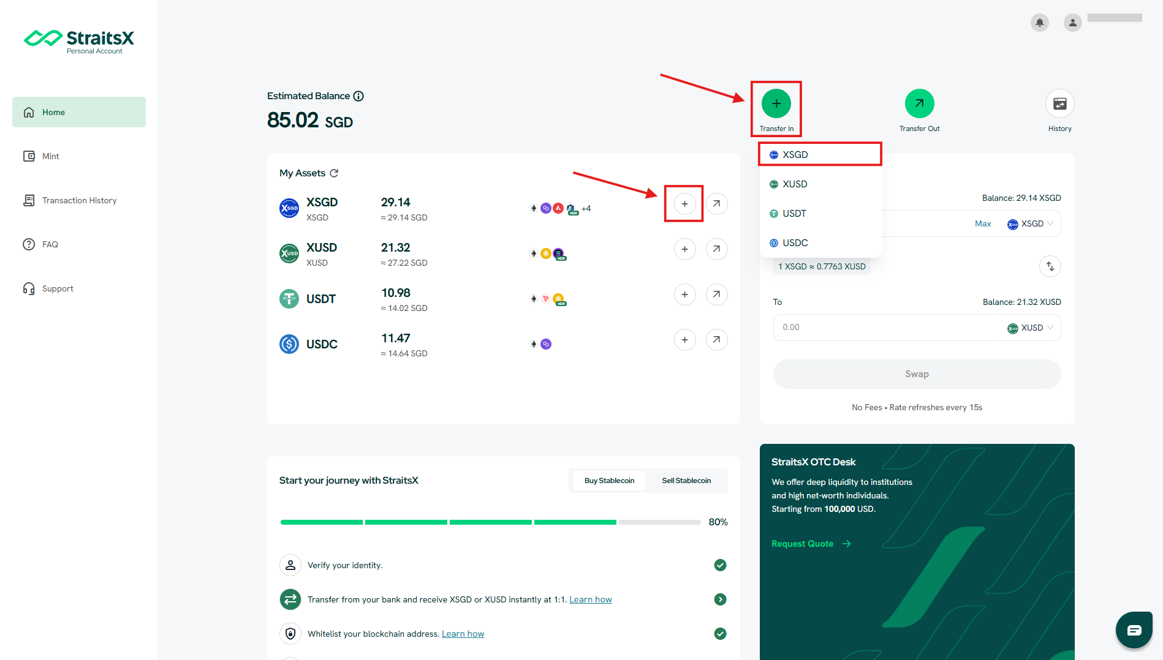Open the XUSD currency dropdown in To field
Viewport: 1163px width, 660px height.
click(1030, 328)
